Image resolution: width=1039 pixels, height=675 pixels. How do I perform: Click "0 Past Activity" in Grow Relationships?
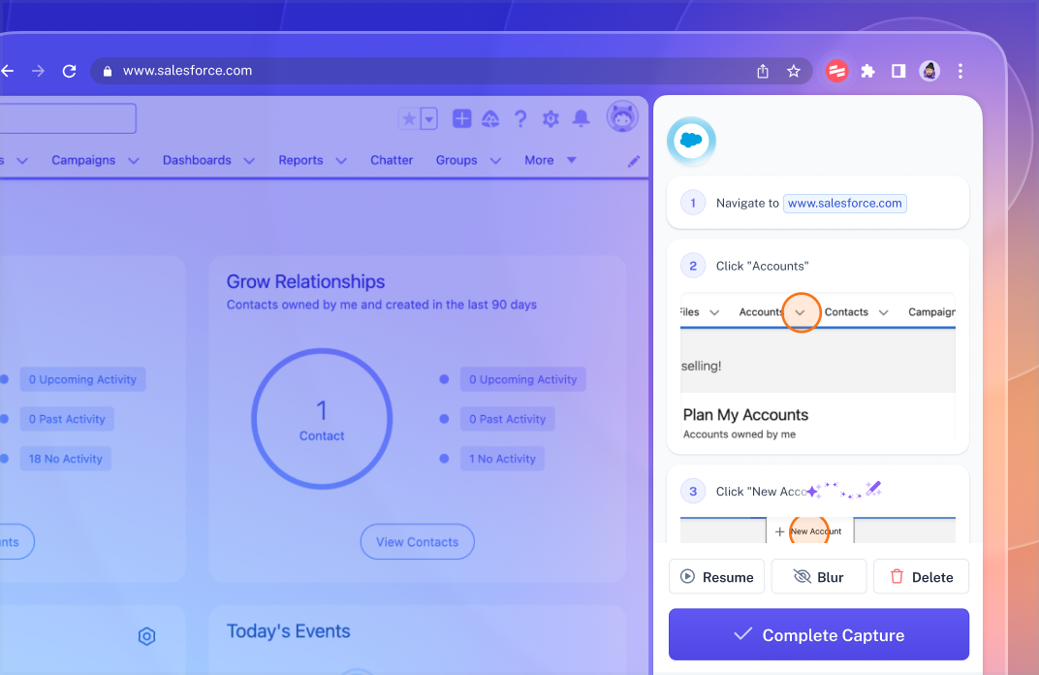tap(508, 419)
